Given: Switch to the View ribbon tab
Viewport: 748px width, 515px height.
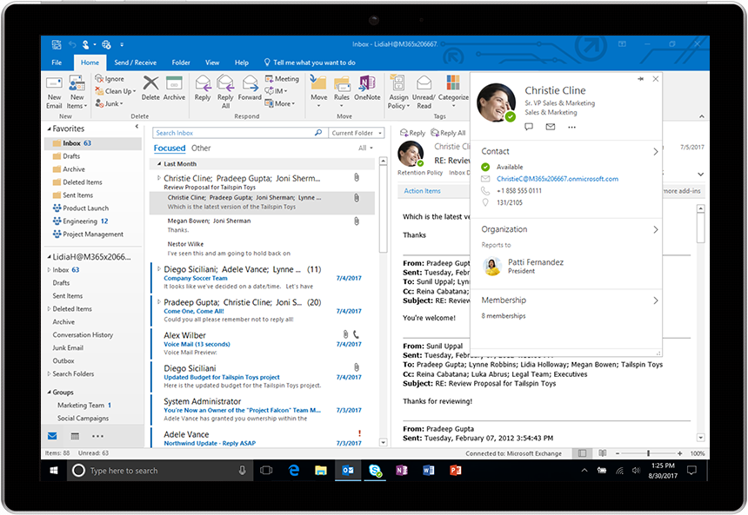Looking at the screenshot, I should click(x=212, y=63).
